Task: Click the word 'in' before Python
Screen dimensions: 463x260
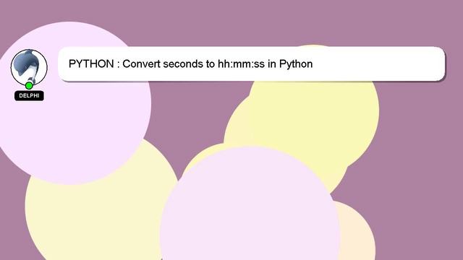Action: click(272, 64)
